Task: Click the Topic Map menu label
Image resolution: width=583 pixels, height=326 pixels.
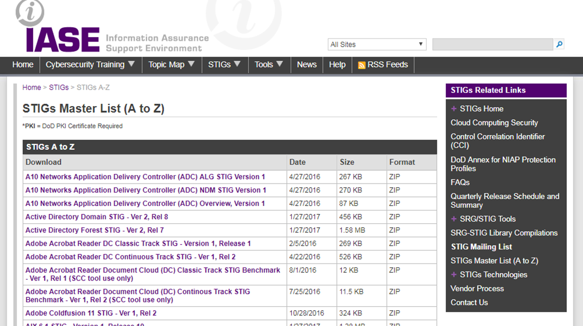Action: coord(166,65)
